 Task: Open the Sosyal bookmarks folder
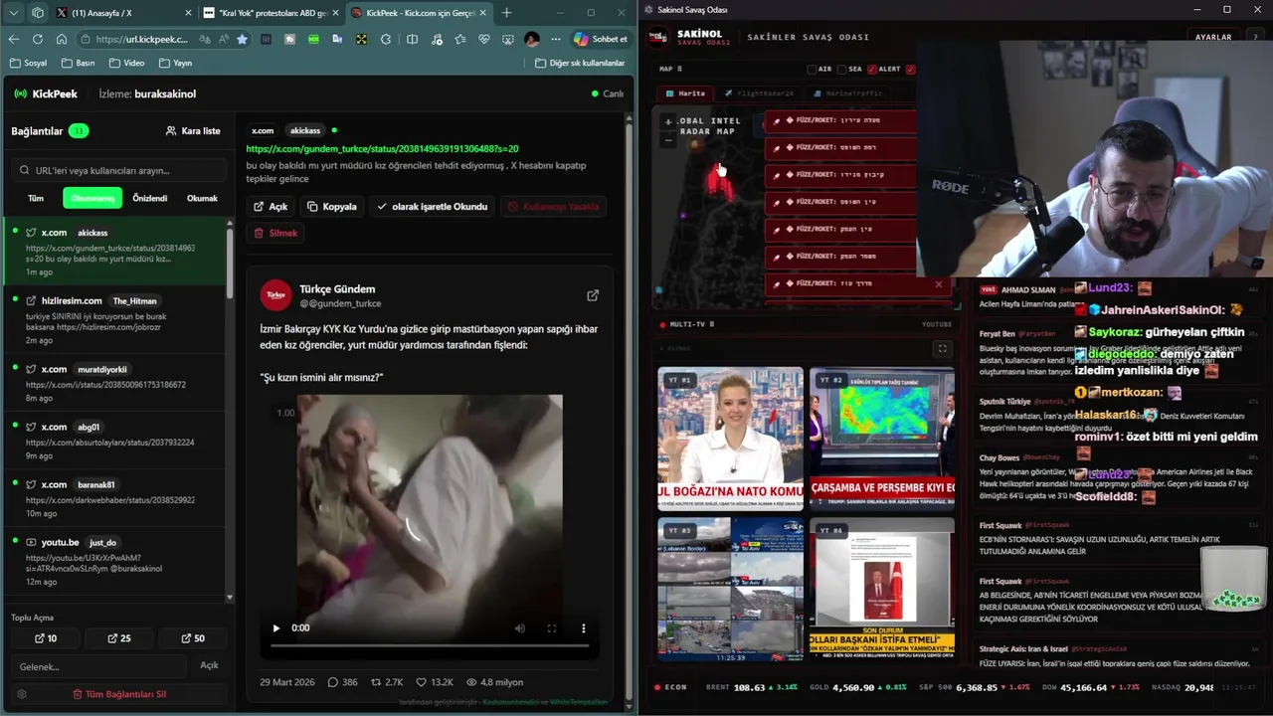coord(28,63)
